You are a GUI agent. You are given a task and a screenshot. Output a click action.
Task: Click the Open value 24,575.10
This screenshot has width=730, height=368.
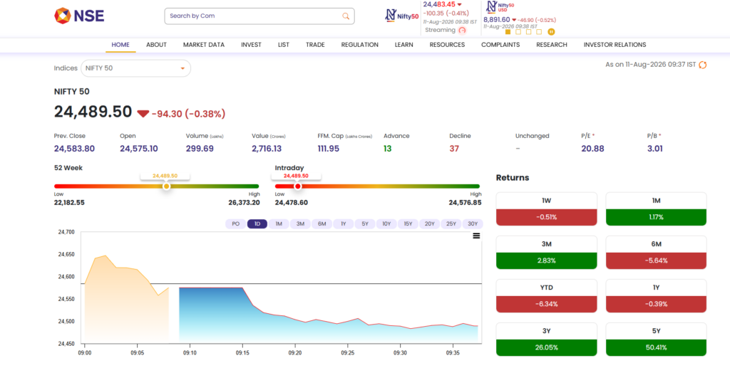click(x=139, y=149)
